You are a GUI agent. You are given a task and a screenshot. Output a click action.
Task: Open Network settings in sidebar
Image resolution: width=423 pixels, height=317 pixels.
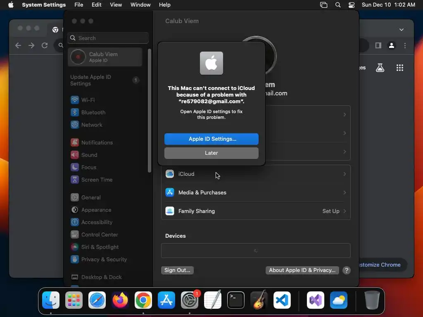[x=105, y=125]
